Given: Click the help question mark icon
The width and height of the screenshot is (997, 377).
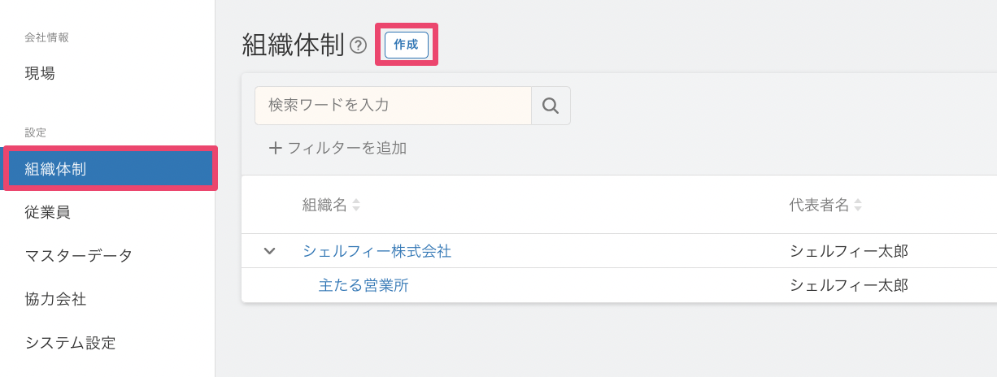Looking at the screenshot, I should coord(358,45).
